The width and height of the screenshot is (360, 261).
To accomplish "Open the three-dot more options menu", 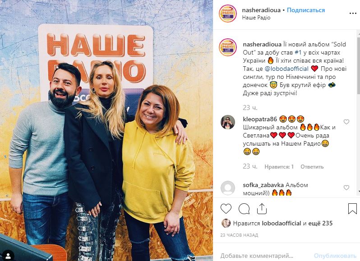I will tap(353, 14).
